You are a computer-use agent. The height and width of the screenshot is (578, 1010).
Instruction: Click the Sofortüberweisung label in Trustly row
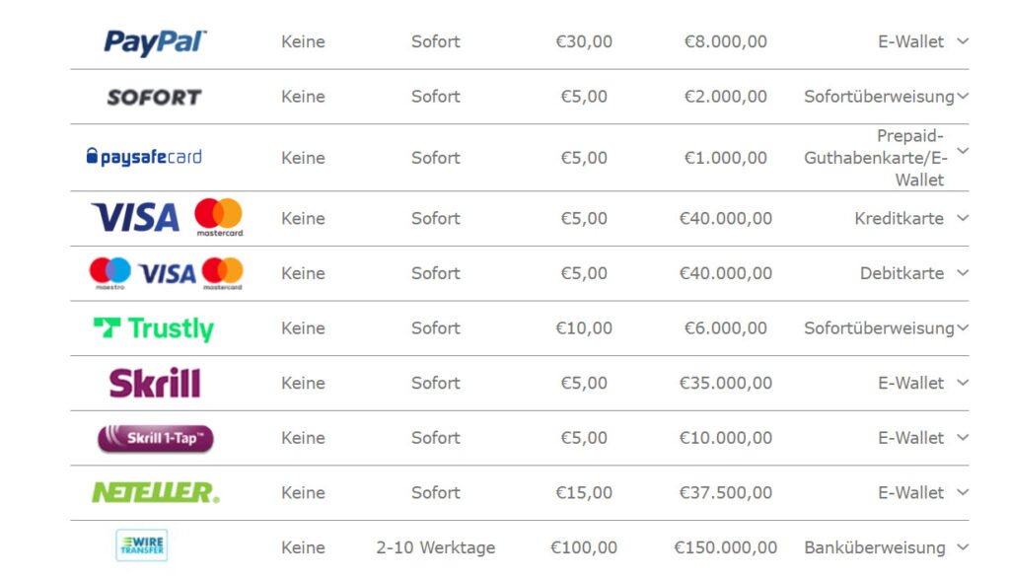click(878, 328)
